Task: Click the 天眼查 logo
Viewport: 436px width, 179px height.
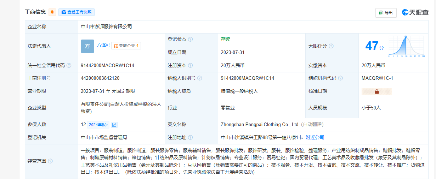Action: [415, 12]
